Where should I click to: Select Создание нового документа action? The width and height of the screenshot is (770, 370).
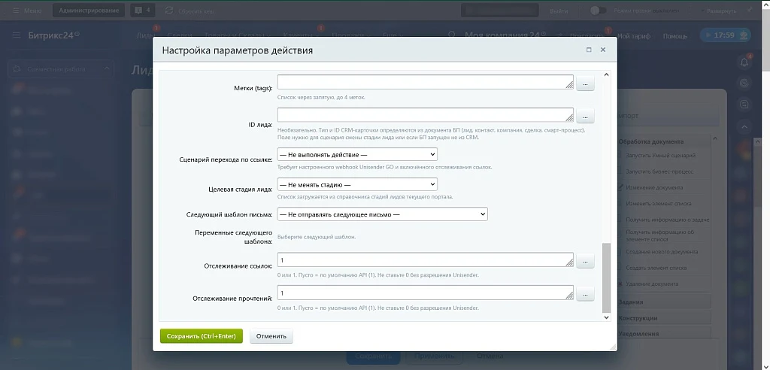661,252
